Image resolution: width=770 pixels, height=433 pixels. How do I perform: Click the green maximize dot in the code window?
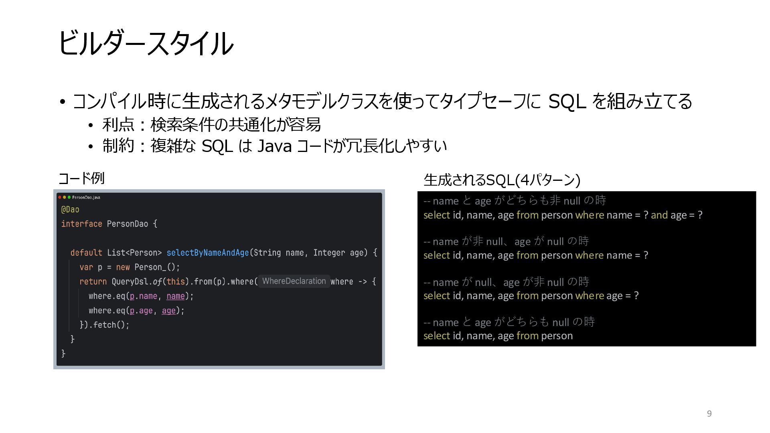[x=69, y=197]
